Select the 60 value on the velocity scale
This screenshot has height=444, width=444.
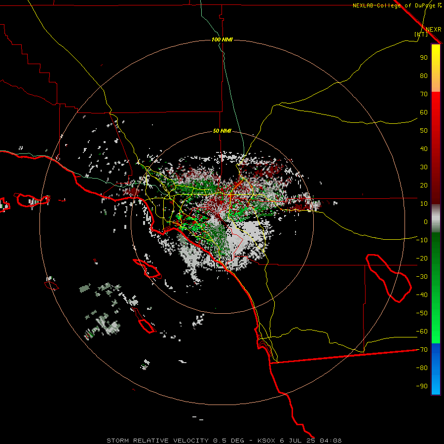point(424,112)
